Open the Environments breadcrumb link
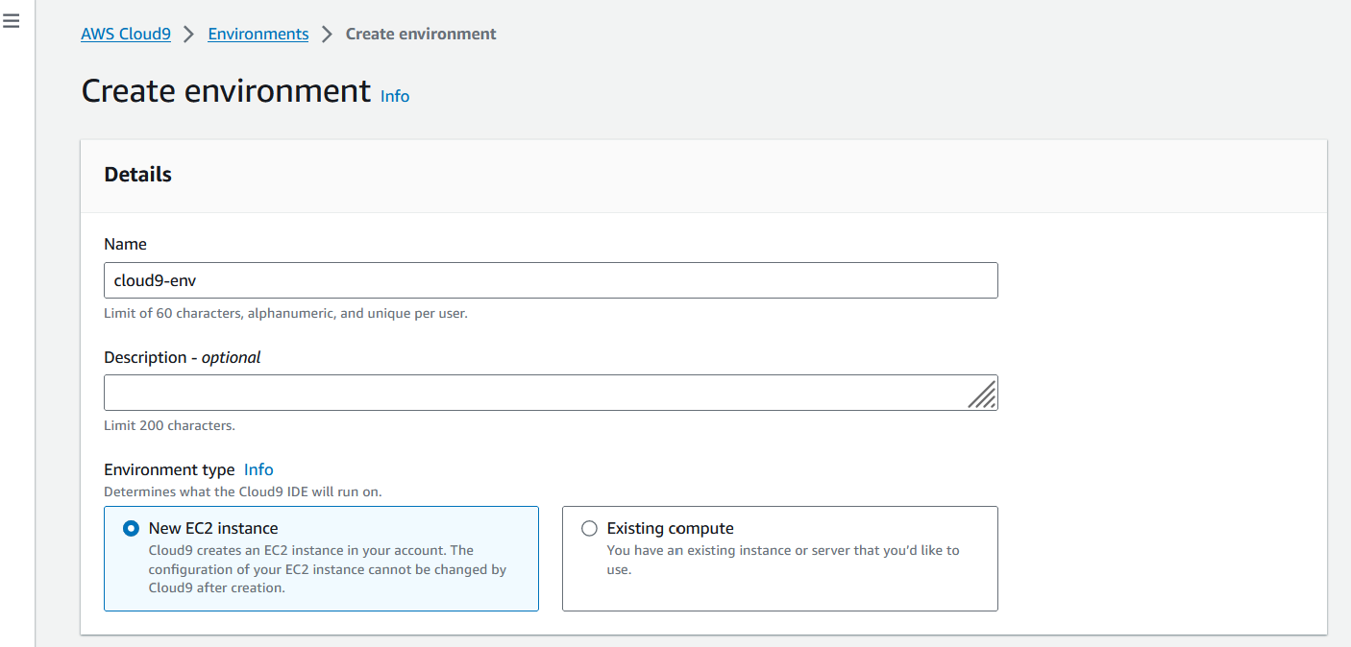 (258, 34)
